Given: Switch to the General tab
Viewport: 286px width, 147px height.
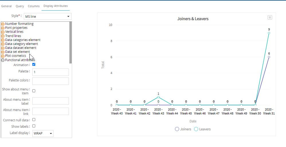Looking at the screenshot, I should point(7,6).
